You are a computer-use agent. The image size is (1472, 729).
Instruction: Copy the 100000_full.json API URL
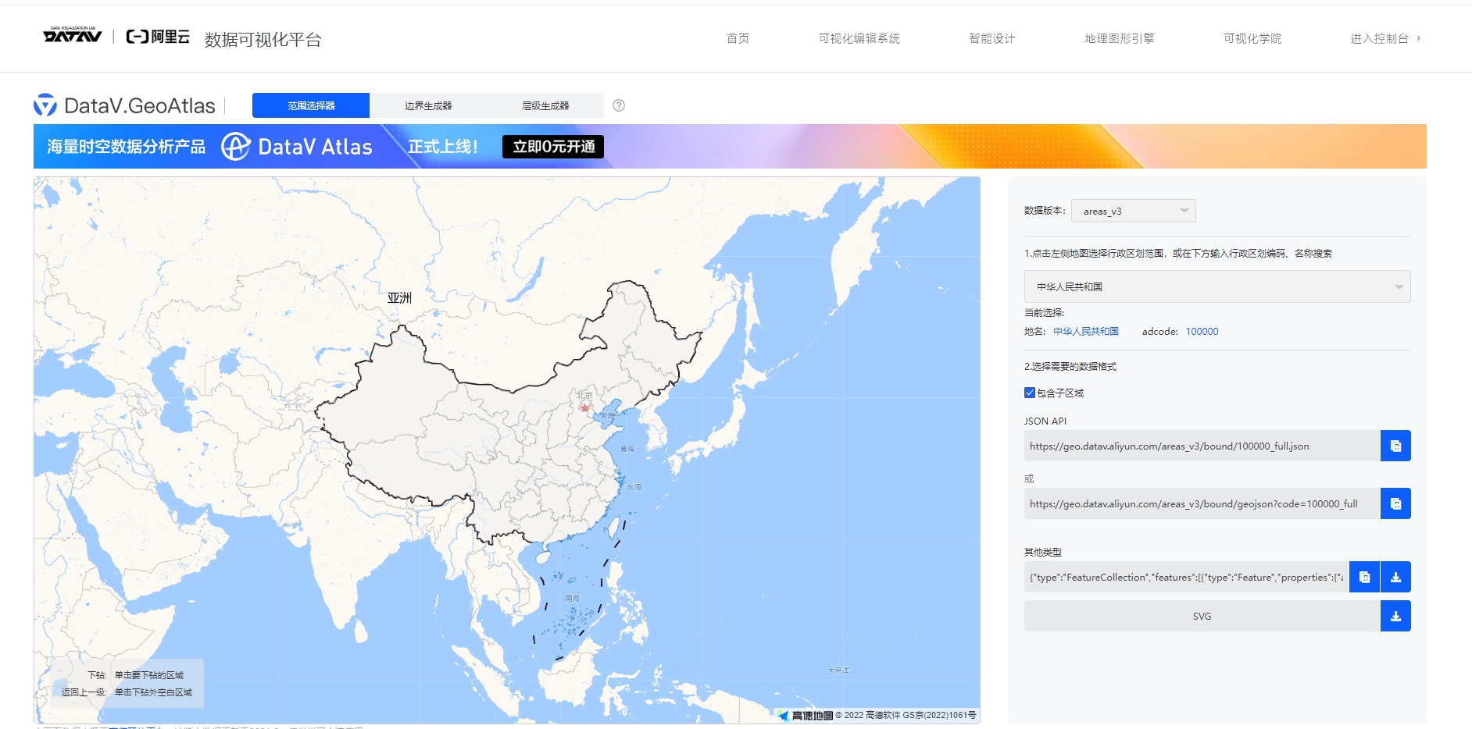pos(1395,446)
